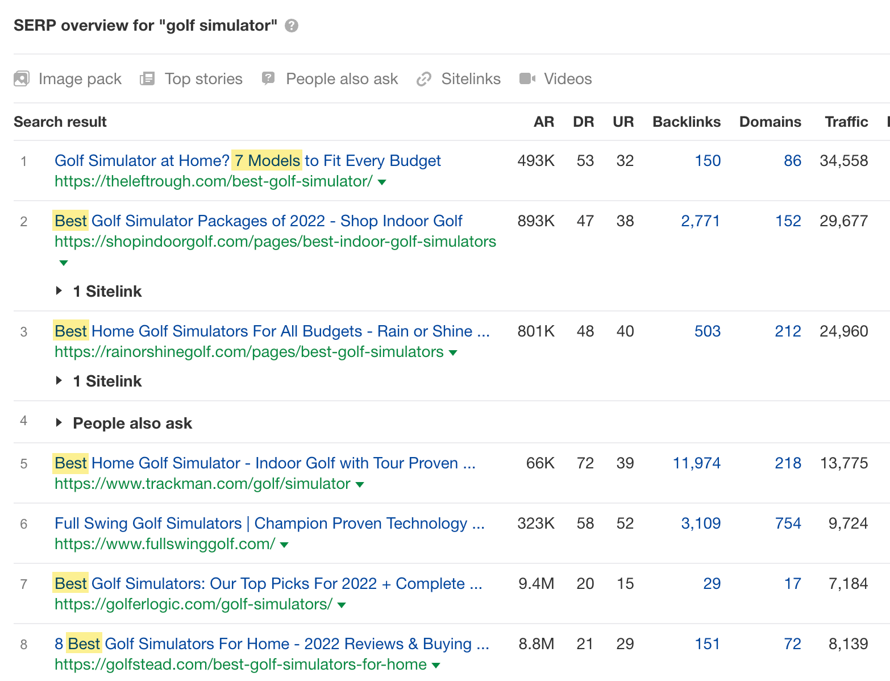Click the image pack thumbnail icon before 'Image pack' label
This screenshot has height=681, width=890.
coord(21,78)
